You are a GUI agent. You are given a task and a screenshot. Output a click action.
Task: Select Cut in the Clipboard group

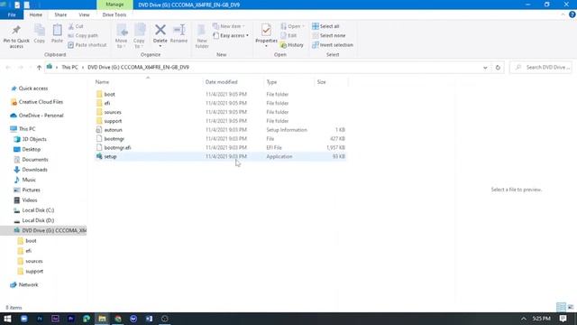[x=76, y=26]
